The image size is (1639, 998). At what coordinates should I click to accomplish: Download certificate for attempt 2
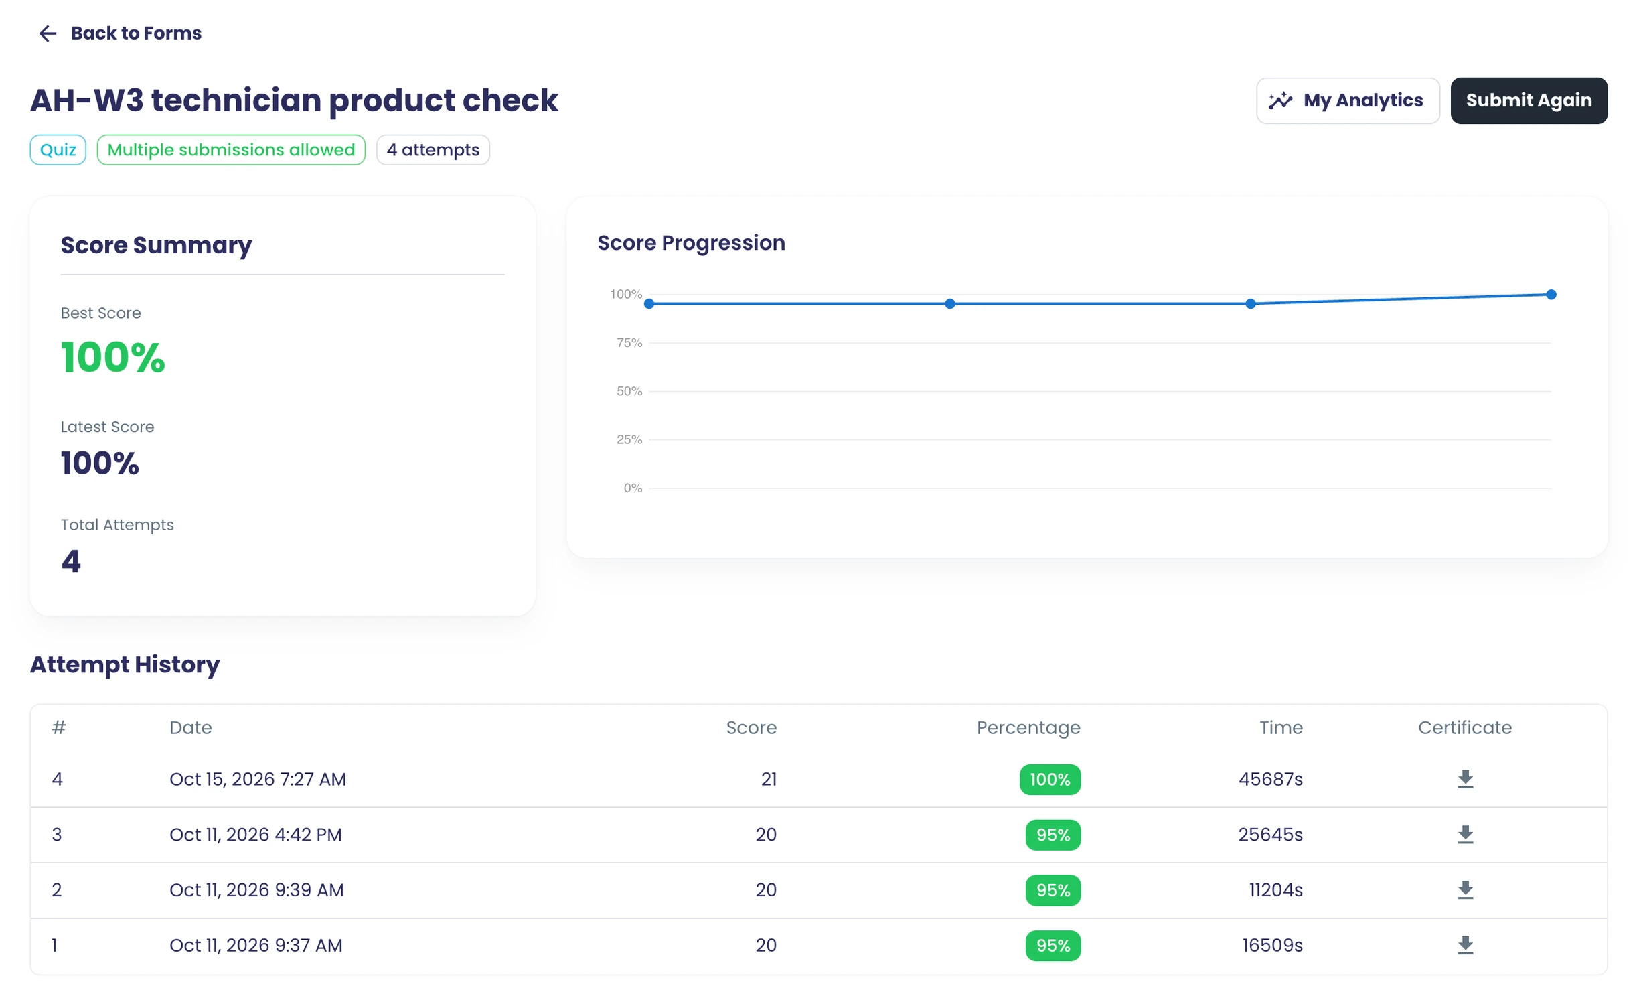1465,890
